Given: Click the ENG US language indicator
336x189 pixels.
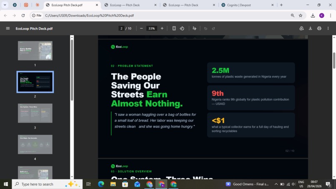Looking at the screenshot, I should click(301, 184).
